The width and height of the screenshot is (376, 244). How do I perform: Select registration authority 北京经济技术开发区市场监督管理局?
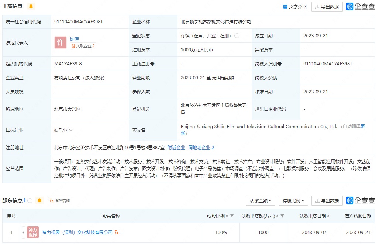(x=213, y=109)
